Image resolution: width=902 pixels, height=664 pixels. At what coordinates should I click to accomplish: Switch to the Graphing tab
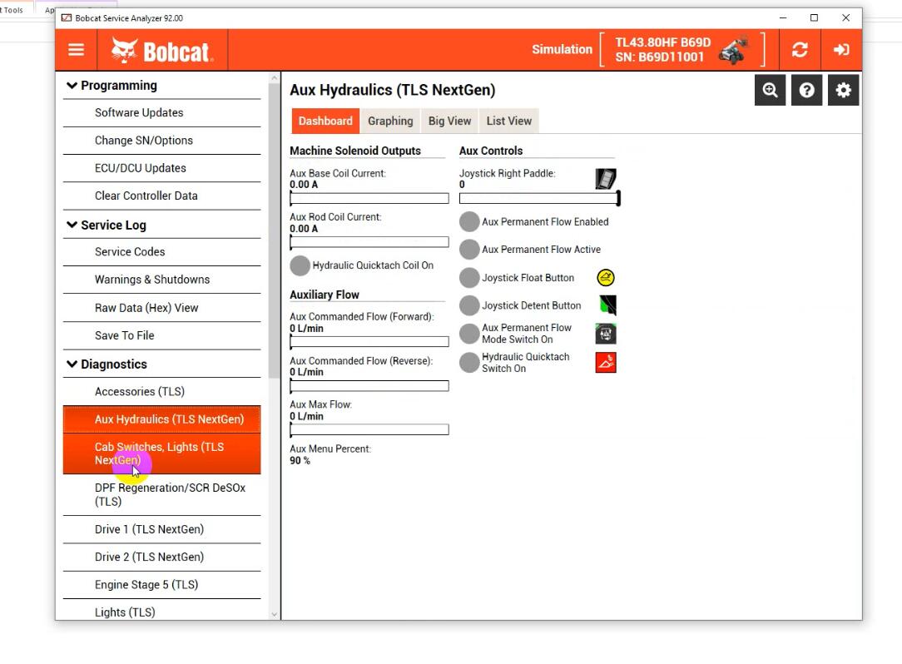(x=390, y=121)
